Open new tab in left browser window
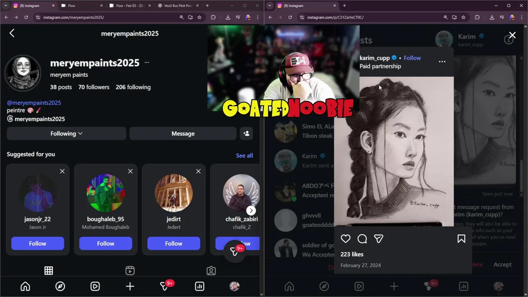528x297 pixels. [207, 6]
